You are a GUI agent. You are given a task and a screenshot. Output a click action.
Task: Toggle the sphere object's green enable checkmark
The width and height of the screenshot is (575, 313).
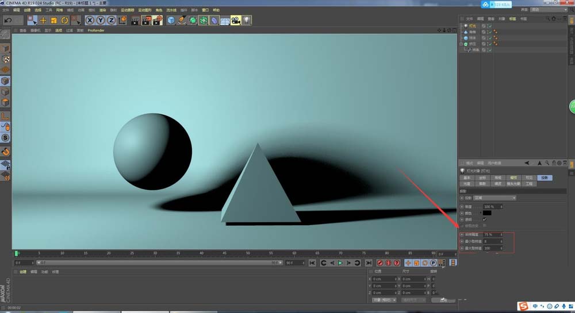tap(489, 38)
